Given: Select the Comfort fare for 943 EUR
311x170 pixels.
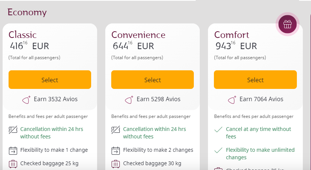Looking at the screenshot, I should pos(255,80).
